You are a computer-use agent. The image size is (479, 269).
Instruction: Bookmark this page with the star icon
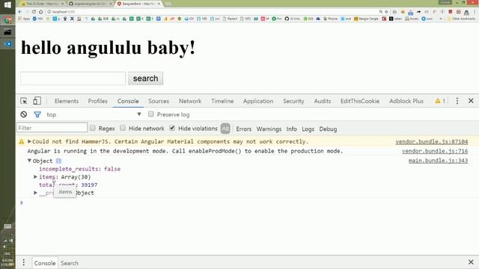386,12
